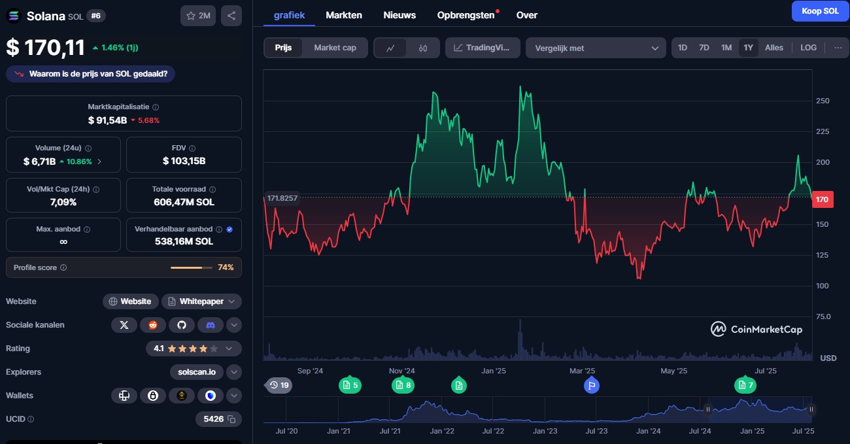This screenshot has width=850, height=444.
Task: Open the first wallet icon in Wallets row
Action: [124, 396]
